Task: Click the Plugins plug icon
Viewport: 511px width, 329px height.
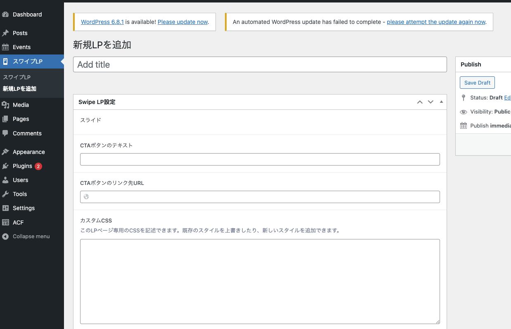Action: (x=5, y=166)
